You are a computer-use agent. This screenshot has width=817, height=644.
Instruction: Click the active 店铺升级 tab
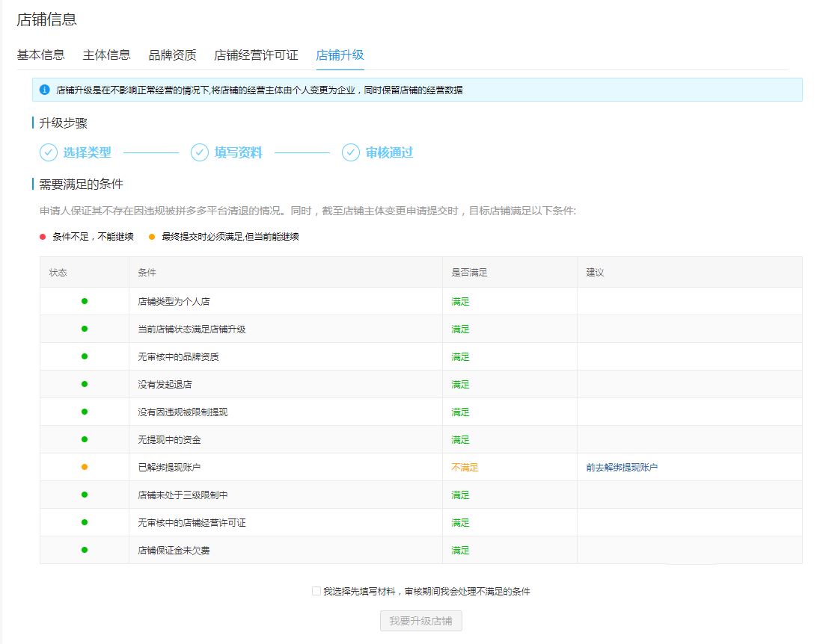pyautogui.click(x=340, y=55)
